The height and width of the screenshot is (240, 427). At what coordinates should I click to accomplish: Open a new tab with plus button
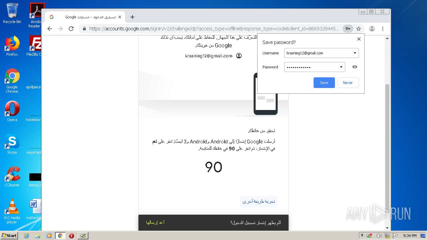[132, 17]
